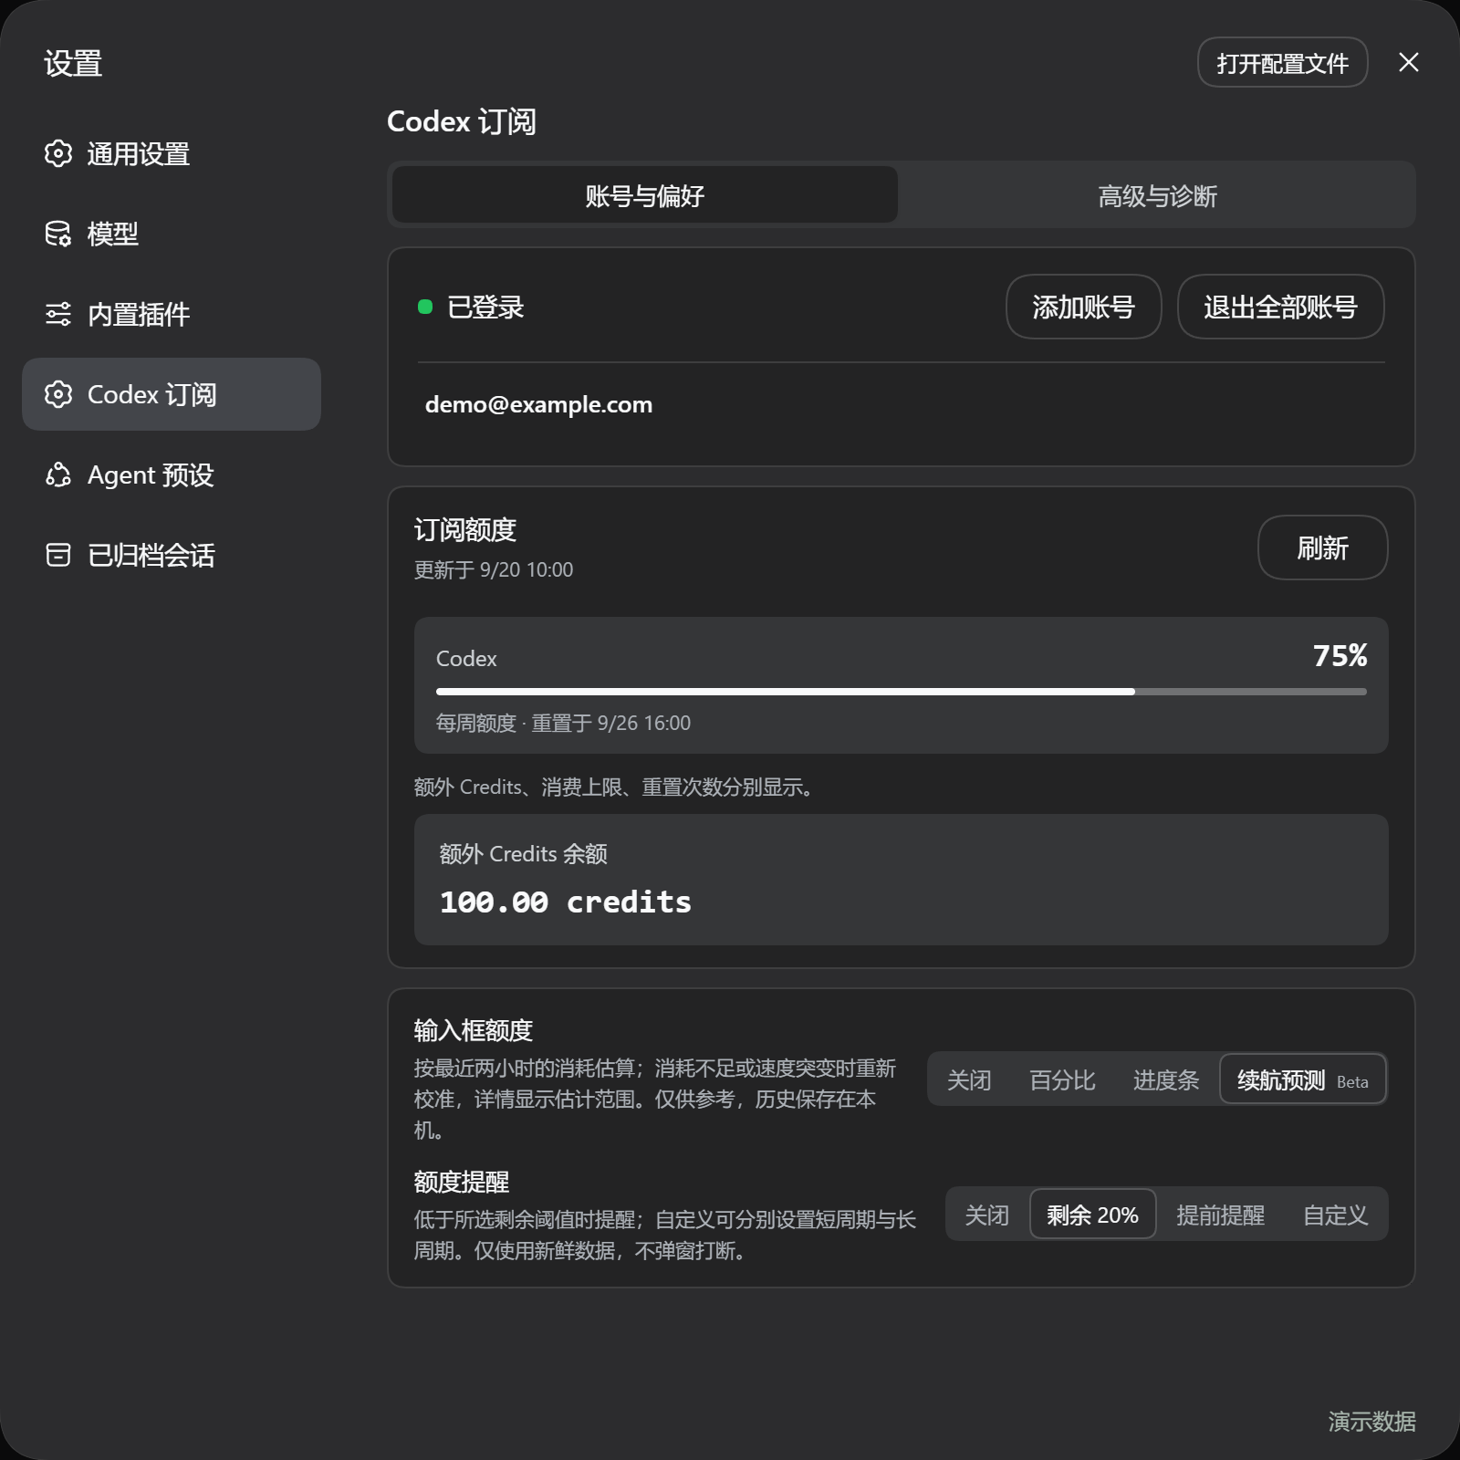Click the sliders icon beside 内置插件
This screenshot has width=1460, height=1460.
[58, 314]
